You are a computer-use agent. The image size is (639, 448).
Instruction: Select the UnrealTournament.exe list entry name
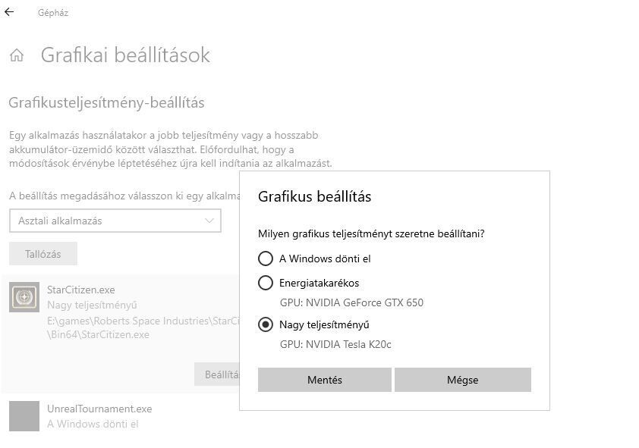point(99,409)
